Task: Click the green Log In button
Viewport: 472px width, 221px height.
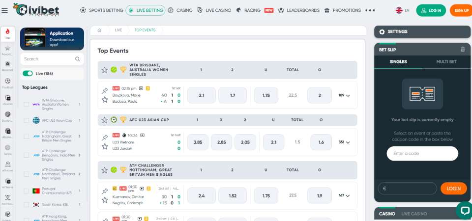Action: [x=431, y=10]
